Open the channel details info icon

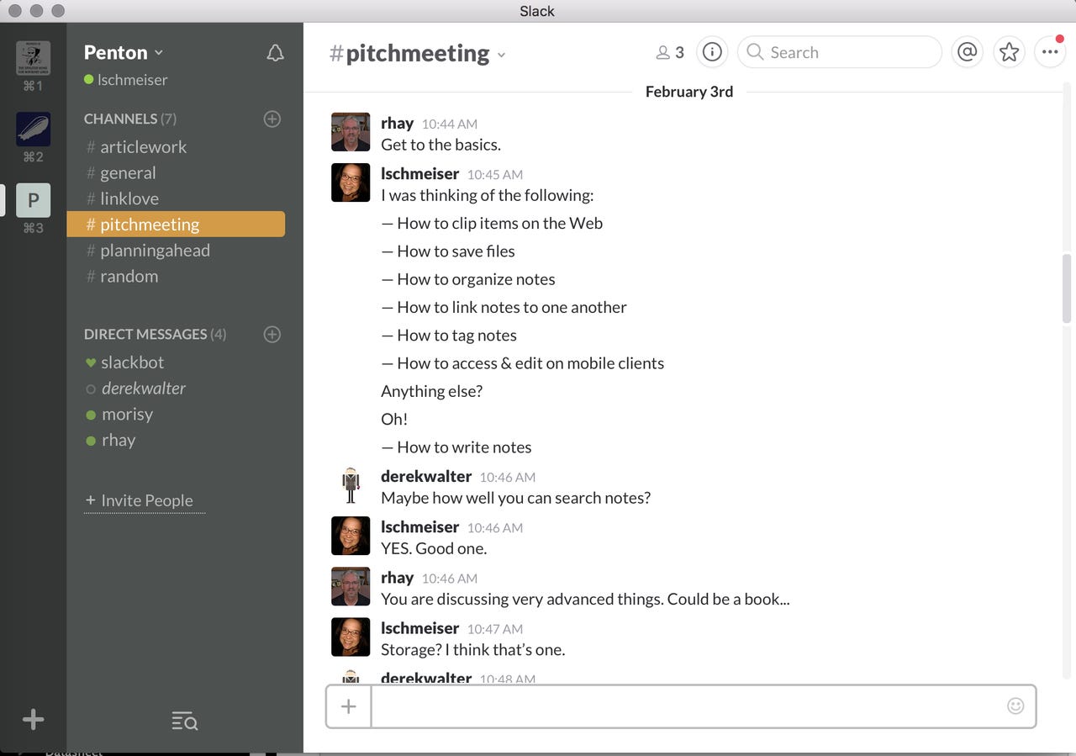click(x=711, y=51)
